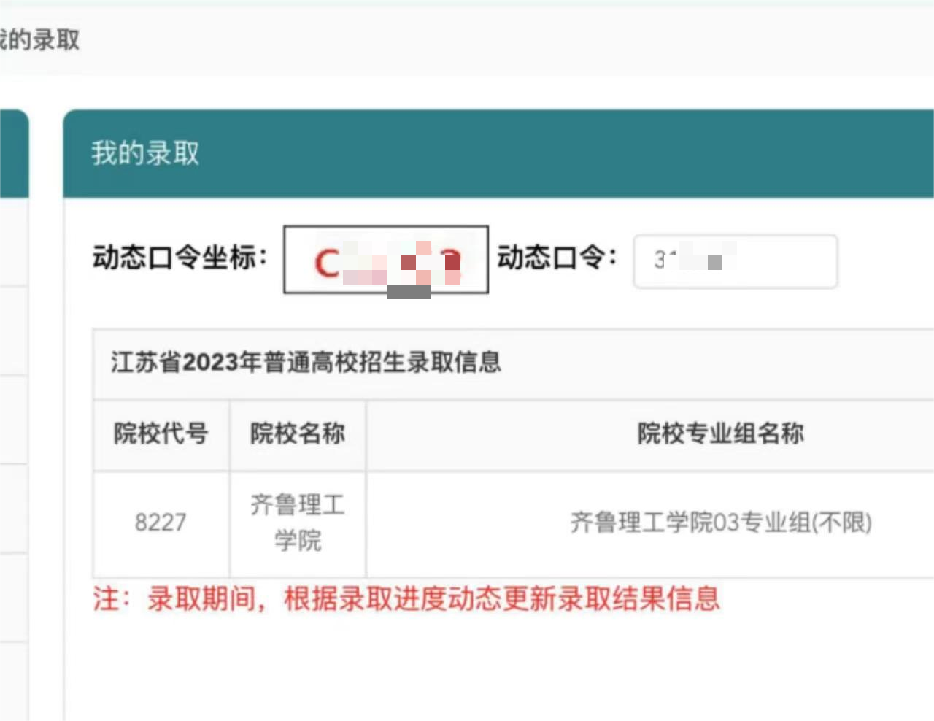Click the 齐鲁理工学院03专业组(不限) cell

point(719,523)
